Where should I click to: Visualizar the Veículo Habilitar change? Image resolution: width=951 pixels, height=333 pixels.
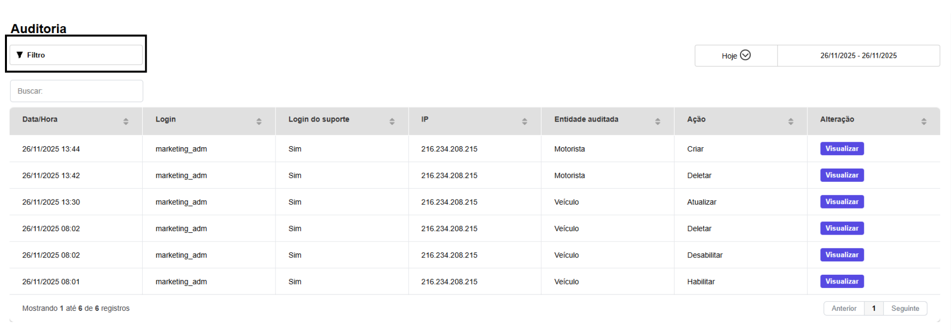coord(842,282)
